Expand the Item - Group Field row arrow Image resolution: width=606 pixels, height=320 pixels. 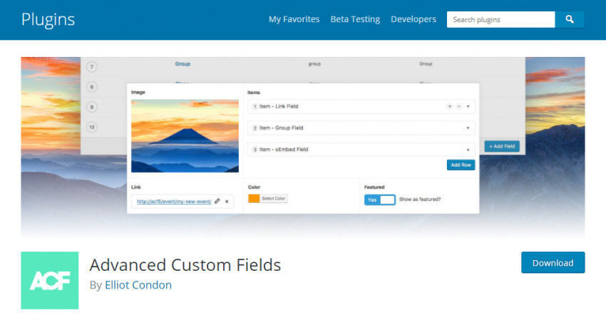click(468, 128)
